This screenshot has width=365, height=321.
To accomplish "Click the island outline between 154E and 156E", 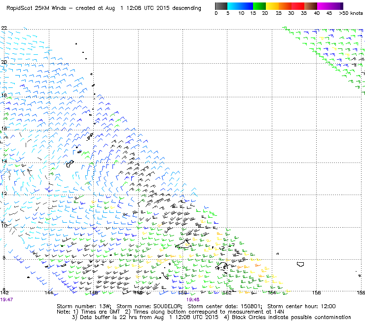I will point(300,264).
